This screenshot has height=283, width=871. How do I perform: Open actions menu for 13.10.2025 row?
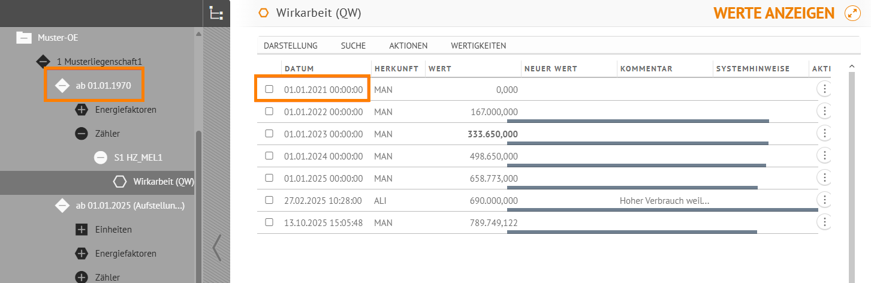point(825,222)
